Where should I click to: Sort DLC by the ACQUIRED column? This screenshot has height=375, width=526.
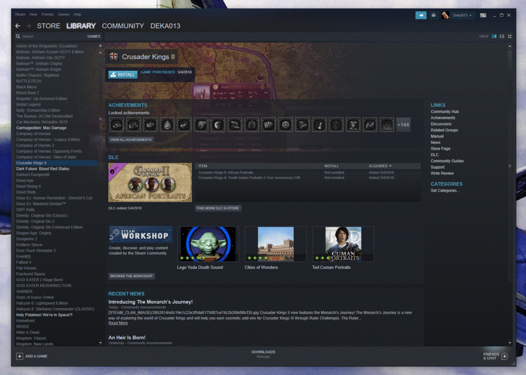pyautogui.click(x=380, y=166)
